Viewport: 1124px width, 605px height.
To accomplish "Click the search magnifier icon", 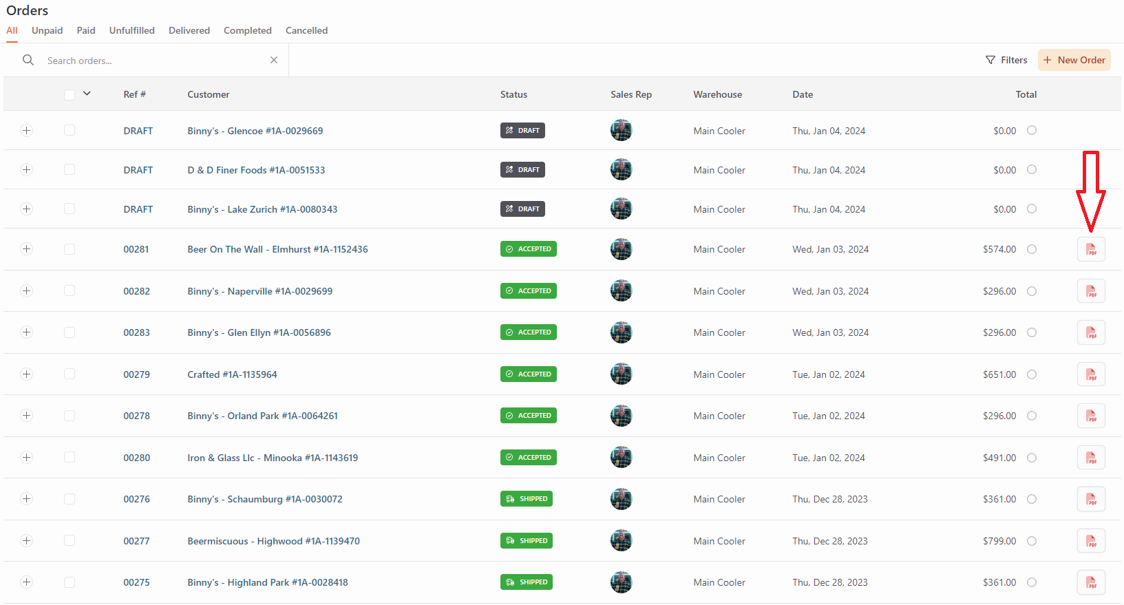I will click(x=28, y=60).
